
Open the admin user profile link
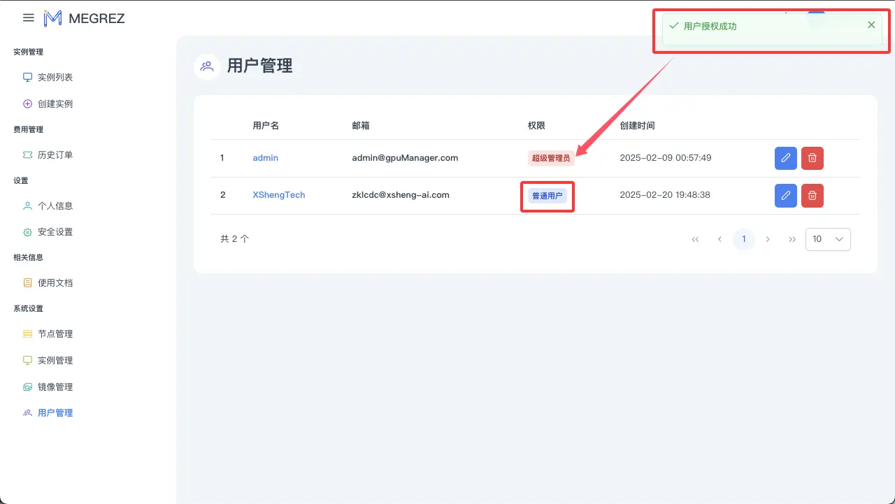265,158
